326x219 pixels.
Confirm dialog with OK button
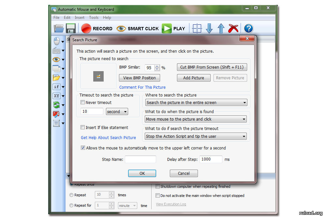click(x=142, y=174)
